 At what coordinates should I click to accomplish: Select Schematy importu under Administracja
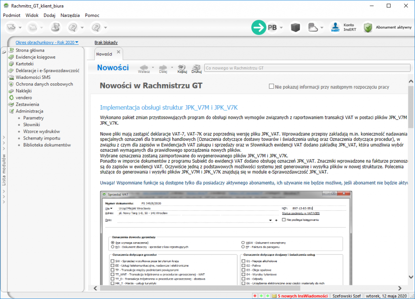42,138
